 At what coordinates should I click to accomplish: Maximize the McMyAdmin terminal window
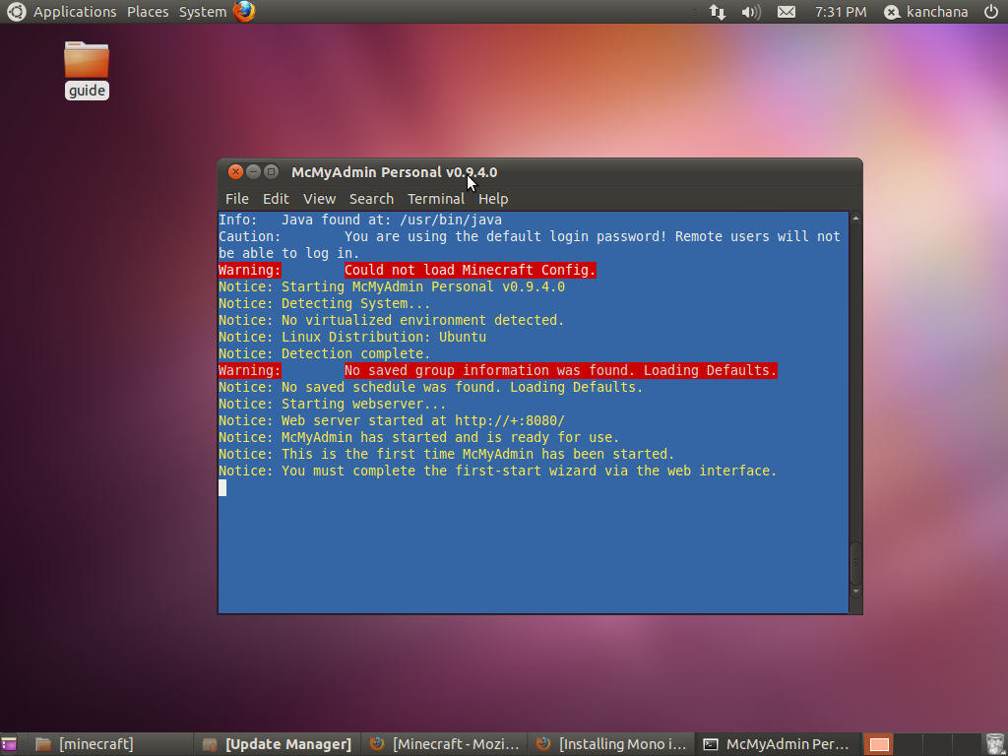pos(272,171)
